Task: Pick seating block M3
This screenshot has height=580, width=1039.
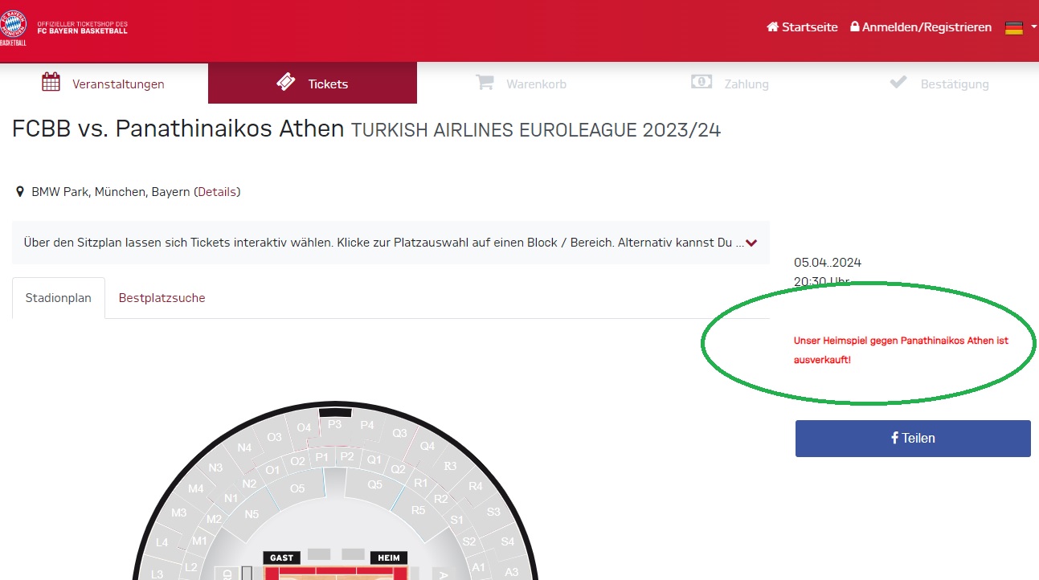Action: click(x=178, y=513)
